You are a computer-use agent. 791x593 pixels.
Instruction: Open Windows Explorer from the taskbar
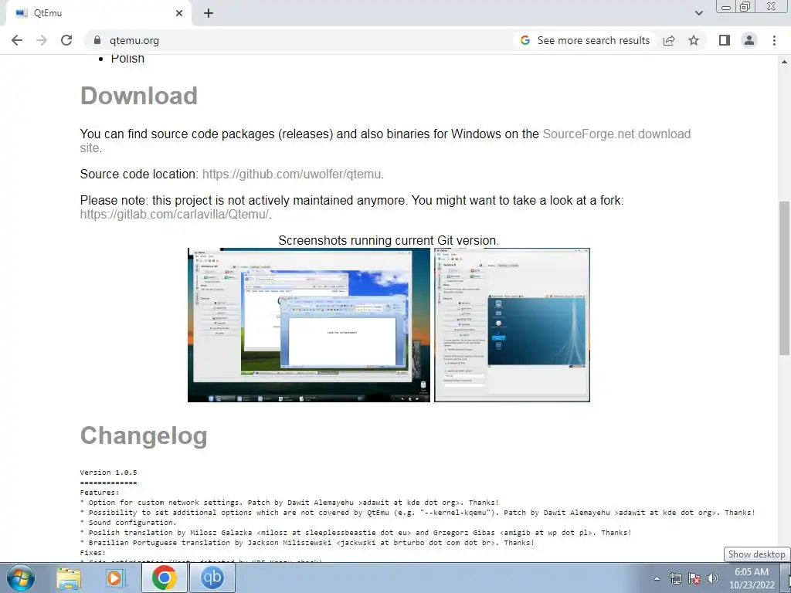click(69, 578)
